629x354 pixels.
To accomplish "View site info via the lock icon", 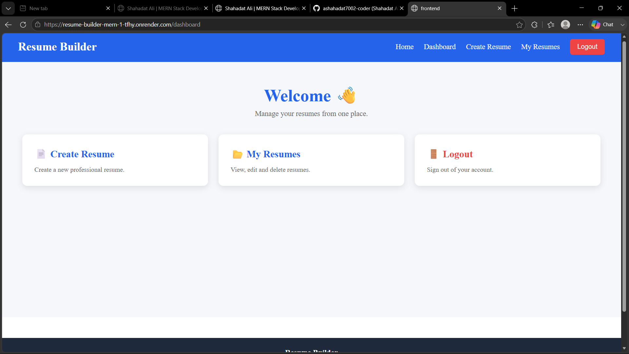I will [38, 25].
